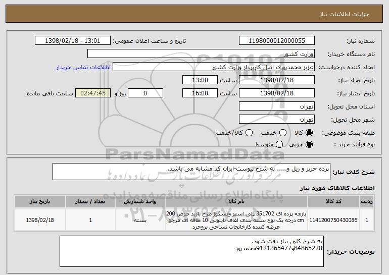Click the ردیف column header

coord(367,201)
